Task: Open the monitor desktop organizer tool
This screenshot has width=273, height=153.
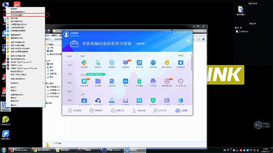Action: tap(125, 62)
